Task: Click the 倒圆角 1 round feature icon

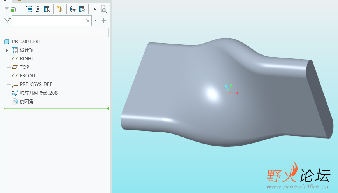Action: [x=15, y=102]
